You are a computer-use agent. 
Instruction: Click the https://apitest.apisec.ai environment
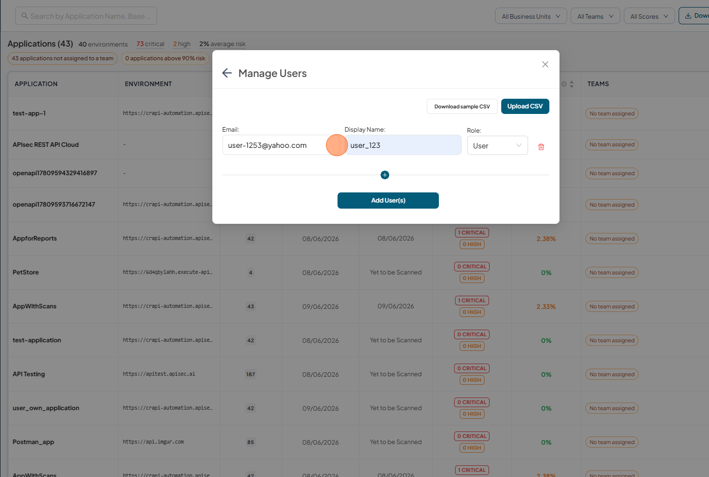[159, 374]
